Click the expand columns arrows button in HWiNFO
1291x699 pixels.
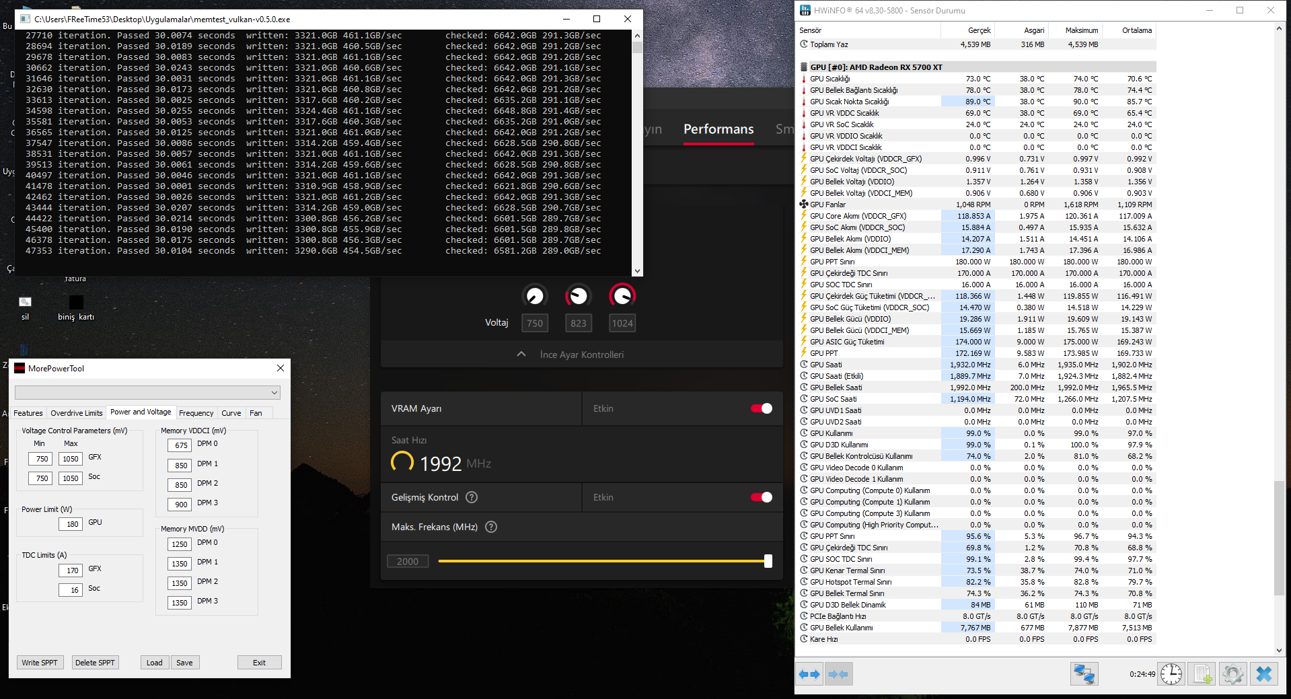(809, 674)
